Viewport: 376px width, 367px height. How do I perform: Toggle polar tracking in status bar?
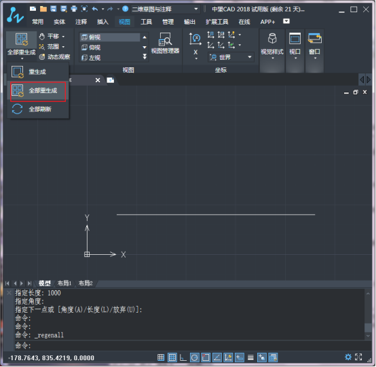[195, 357]
